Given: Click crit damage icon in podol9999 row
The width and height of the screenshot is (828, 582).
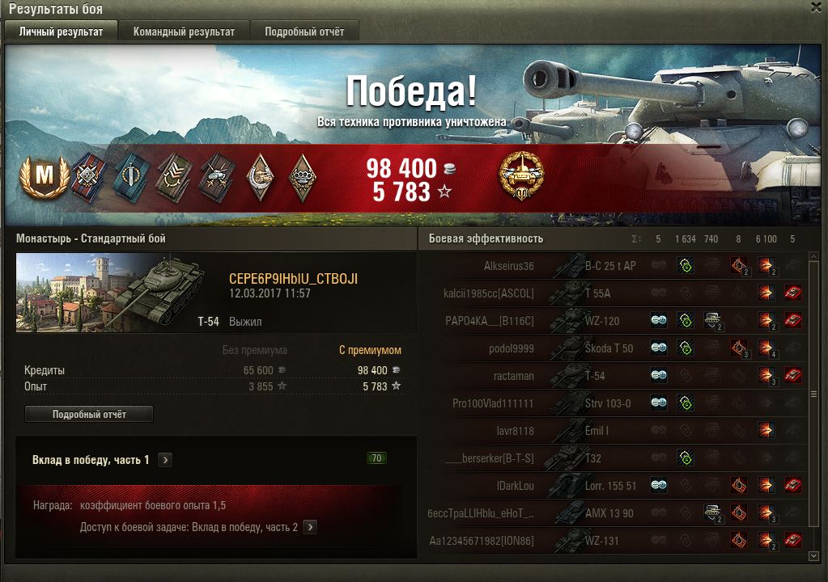Looking at the screenshot, I should point(739,348).
